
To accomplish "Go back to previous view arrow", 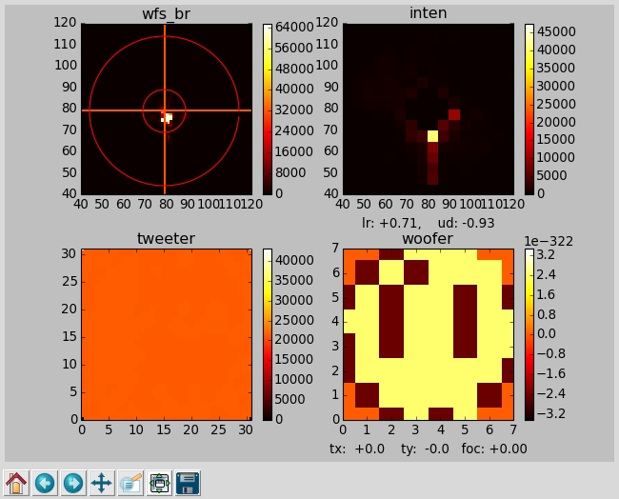I will (x=45, y=483).
